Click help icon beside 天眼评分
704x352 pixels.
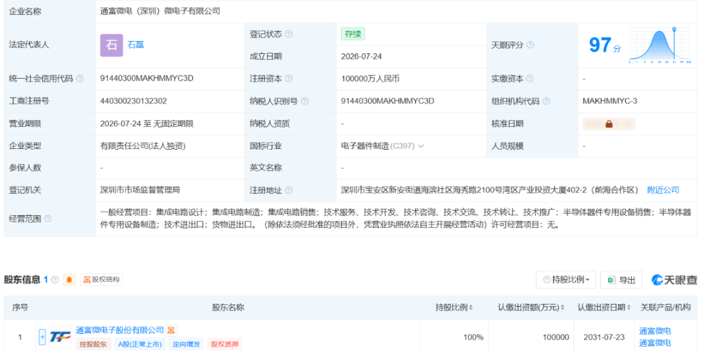tap(530, 45)
